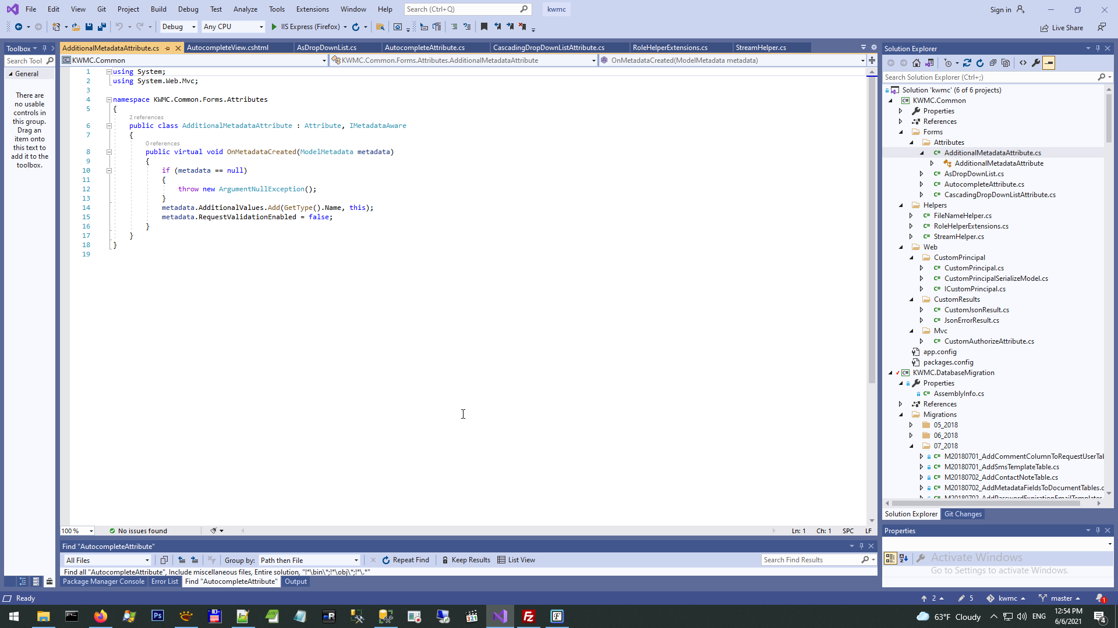Screen dimensions: 1118x628
Task: Click the Live Share button
Action: (1062, 28)
